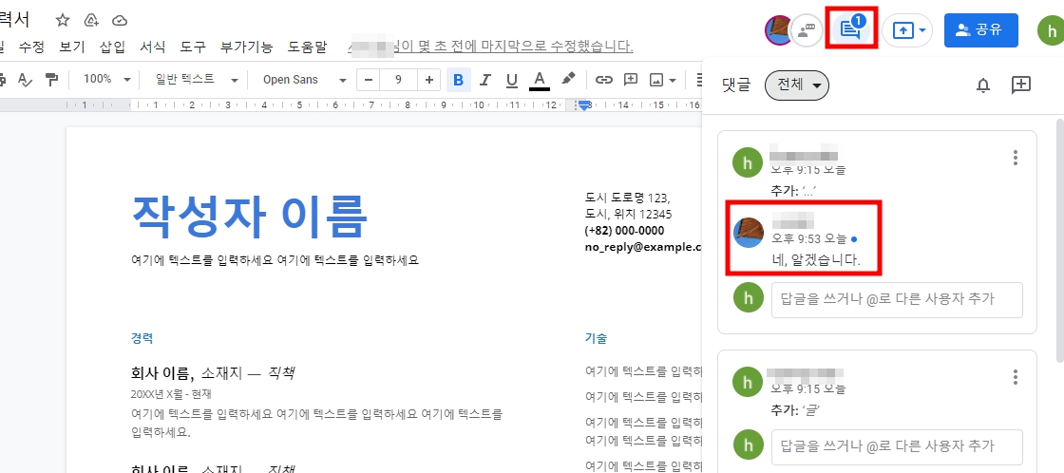
Task: Click the 공유 share button
Action: pos(981,29)
